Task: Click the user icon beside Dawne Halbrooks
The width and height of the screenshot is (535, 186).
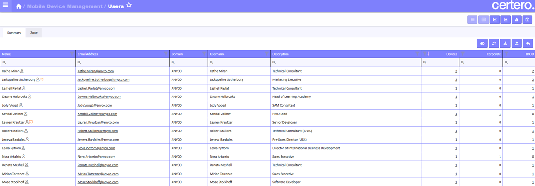Action: click(29, 96)
